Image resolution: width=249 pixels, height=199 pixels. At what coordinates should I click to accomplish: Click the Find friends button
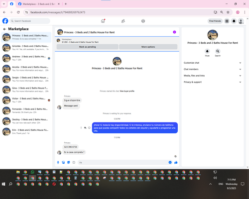[215, 21]
